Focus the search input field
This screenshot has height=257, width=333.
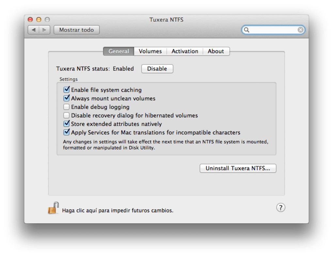(273, 30)
